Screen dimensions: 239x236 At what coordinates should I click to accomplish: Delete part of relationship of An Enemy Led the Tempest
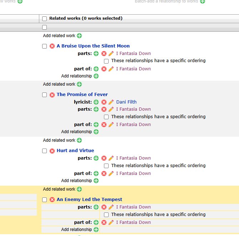coord(104,222)
